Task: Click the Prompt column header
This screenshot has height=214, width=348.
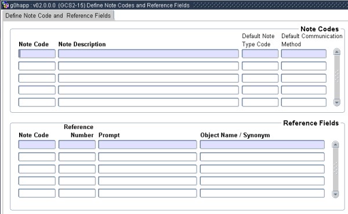Action: click(x=109, y=135)
